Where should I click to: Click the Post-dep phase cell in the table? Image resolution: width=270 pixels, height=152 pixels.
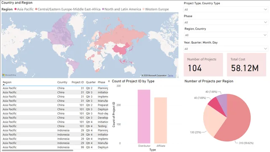[x=103, y=114]
